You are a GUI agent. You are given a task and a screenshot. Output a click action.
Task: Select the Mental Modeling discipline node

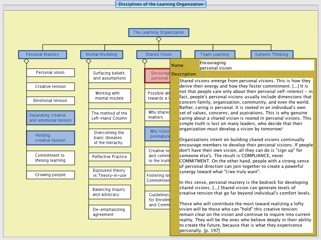[x=102, y=54]
